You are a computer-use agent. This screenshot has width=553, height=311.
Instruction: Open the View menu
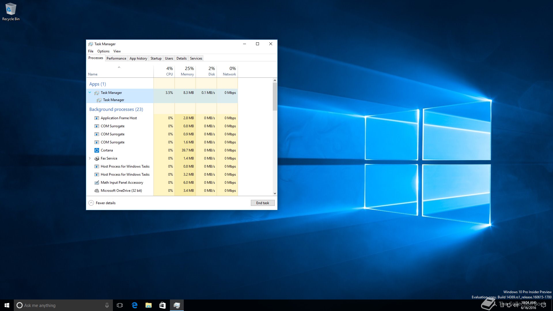coord(117,51)
